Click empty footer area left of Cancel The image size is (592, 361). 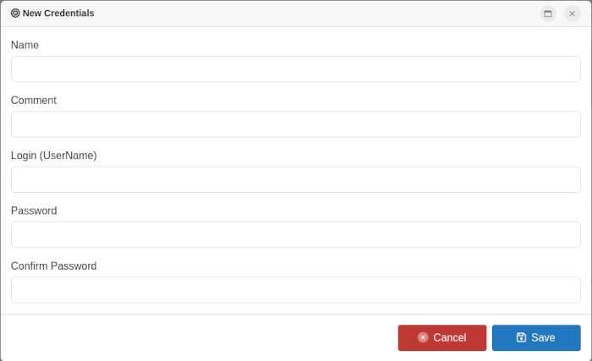click(x=195, y=337)
